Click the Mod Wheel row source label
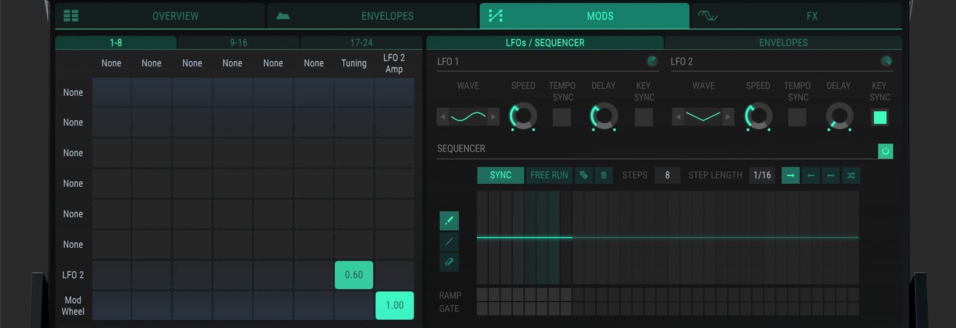 73,305
